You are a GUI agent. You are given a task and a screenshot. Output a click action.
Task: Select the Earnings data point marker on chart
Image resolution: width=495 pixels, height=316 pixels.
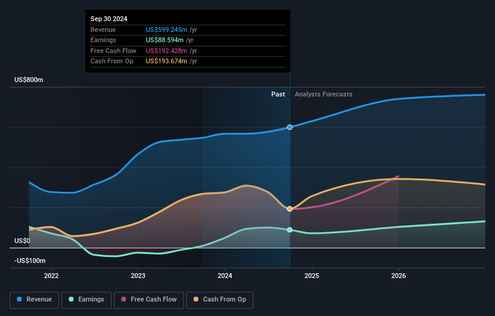coord(289,230)
